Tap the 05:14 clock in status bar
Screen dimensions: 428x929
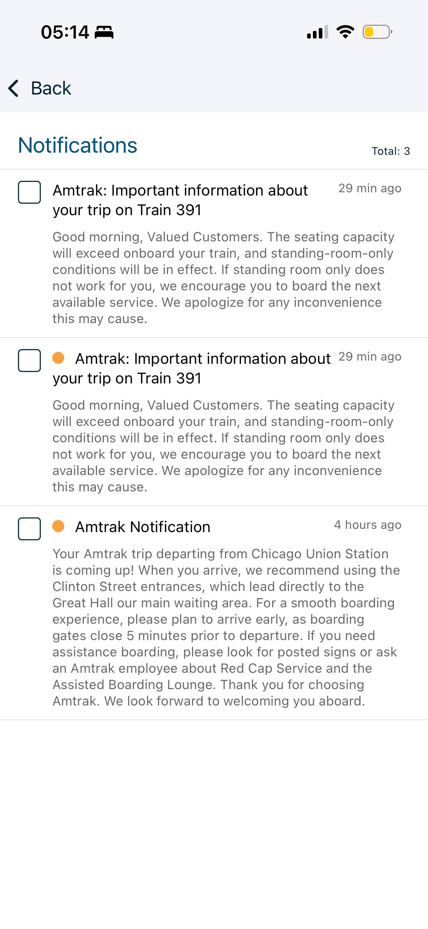pyautogui.click(x=65, y=32)
